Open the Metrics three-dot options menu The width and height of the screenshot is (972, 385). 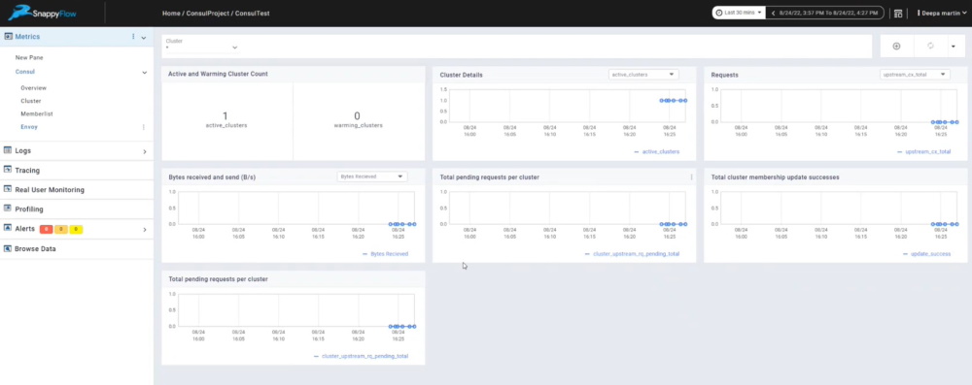[133, 37]
